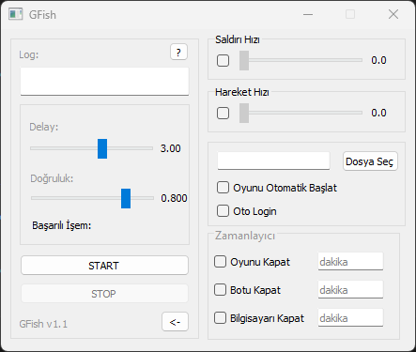The height and width of the screenshot is (352, 416).
Task: Click the file path input field
Action: 273,161
